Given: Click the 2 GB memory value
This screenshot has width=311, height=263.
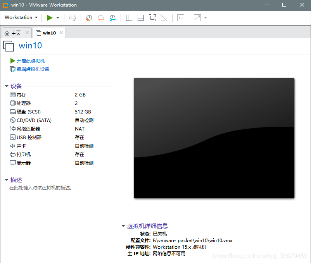Looking at the screenshot, I should click(x=80, y=95).
